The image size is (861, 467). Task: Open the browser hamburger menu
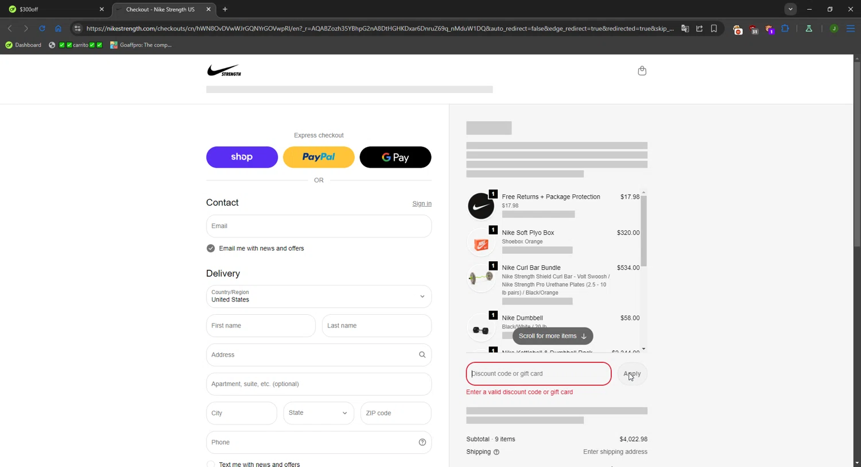[x=851, y=28]
